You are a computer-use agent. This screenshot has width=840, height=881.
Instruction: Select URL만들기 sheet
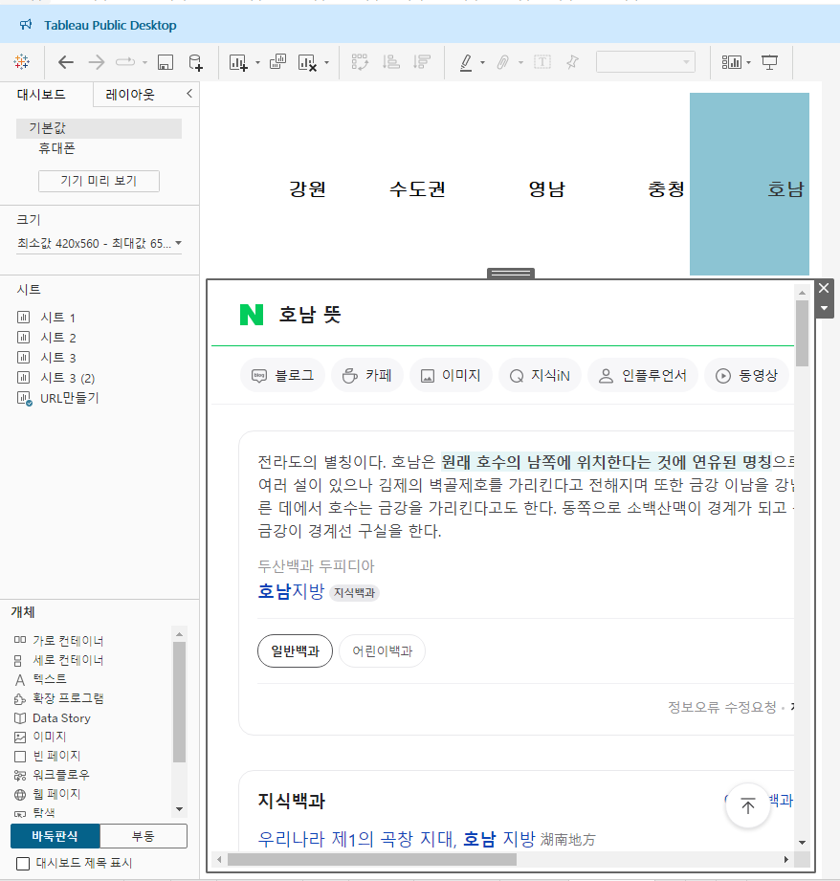coord(69,398)
